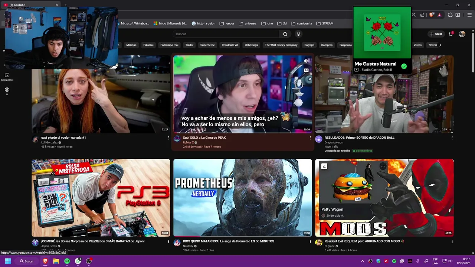Open options menu for casi pierdo el vuelo video

(x=168, y=138)
